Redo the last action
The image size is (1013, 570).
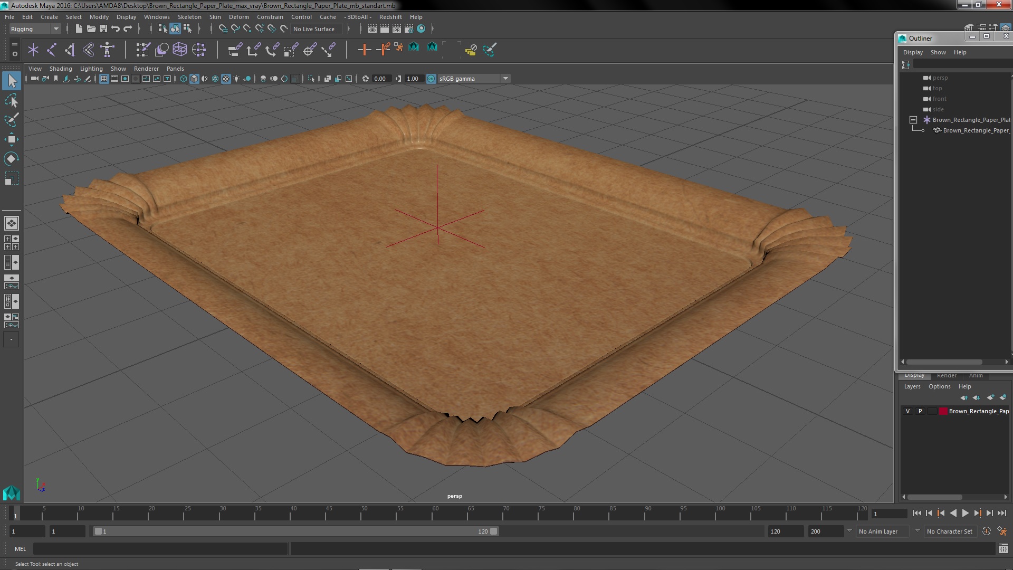[x=128, y=28]
